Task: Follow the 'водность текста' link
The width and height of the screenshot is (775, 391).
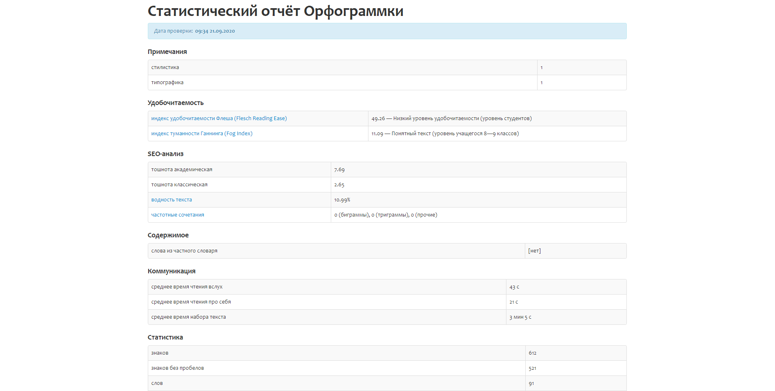Action: pos(172,200)
